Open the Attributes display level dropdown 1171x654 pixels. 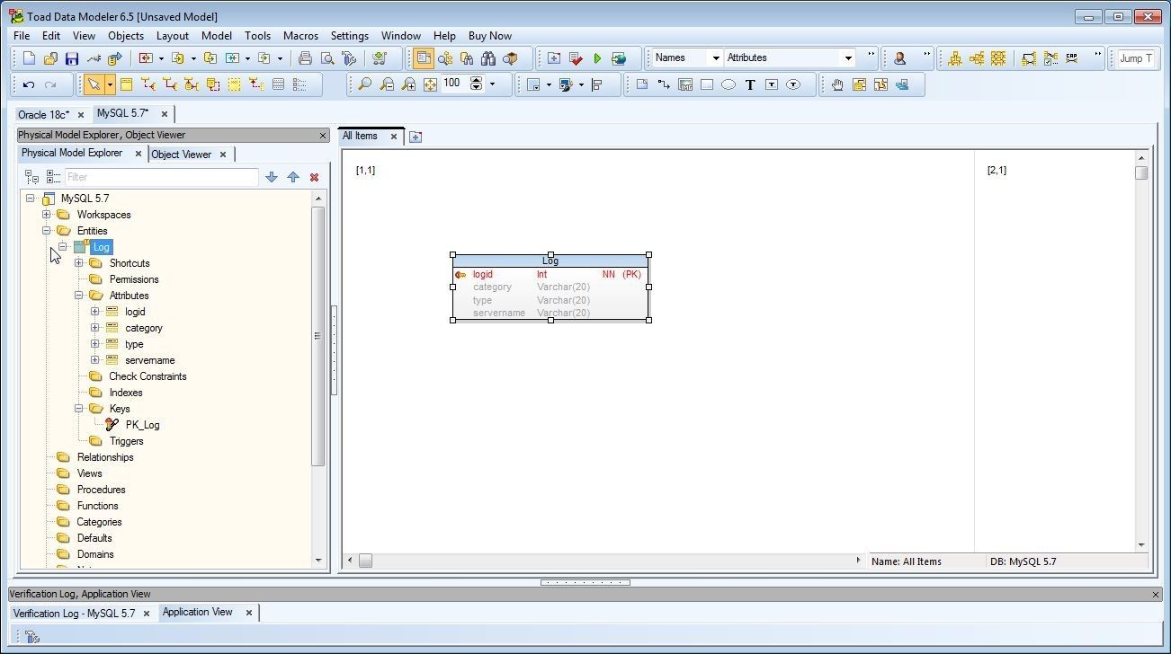847,57
